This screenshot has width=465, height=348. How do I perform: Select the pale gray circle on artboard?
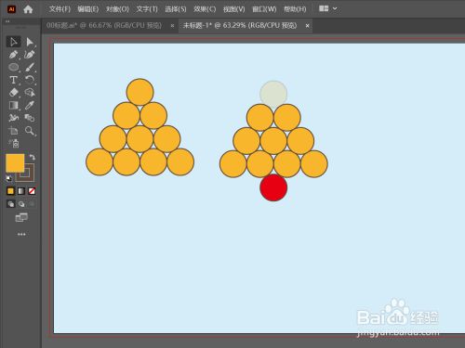coord(273,94)
